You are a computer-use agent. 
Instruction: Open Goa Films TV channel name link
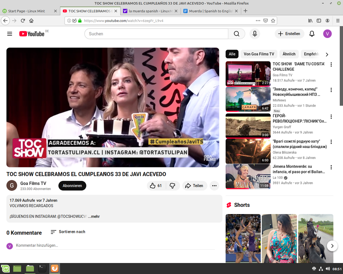click(33, 183)
